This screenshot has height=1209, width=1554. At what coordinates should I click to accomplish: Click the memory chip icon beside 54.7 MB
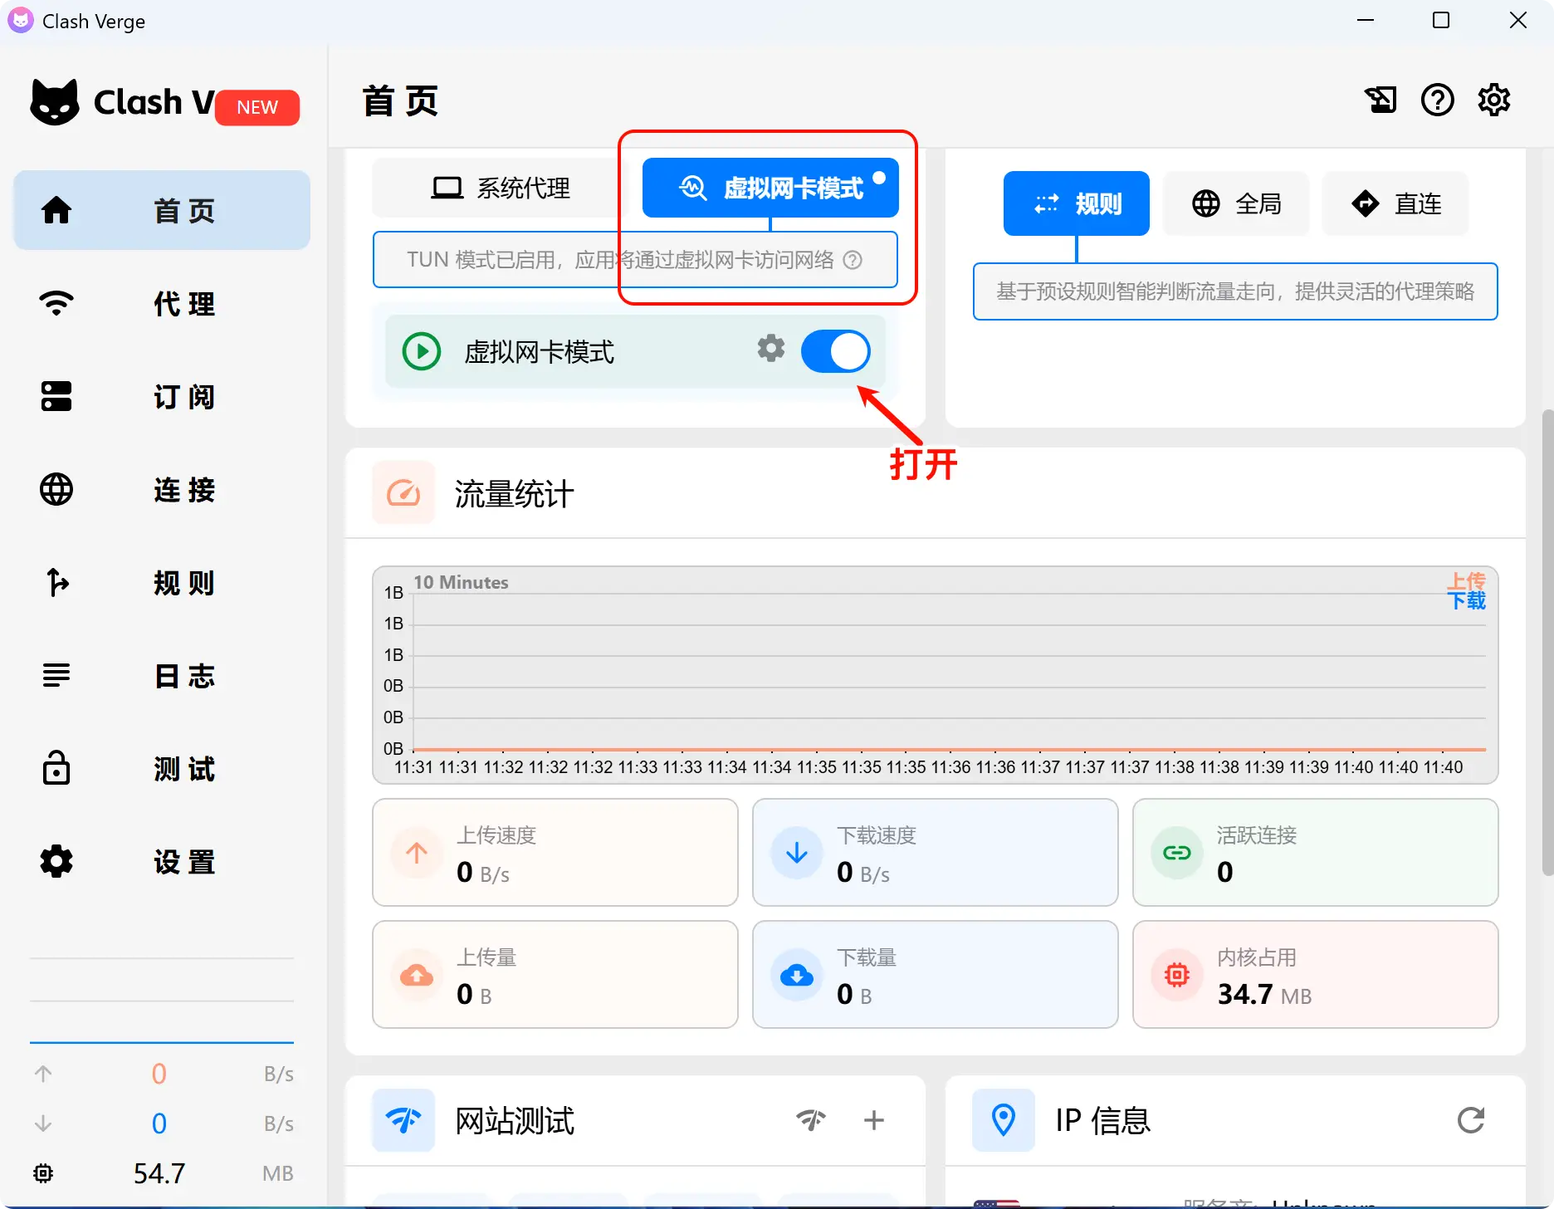coord(43,1172)
